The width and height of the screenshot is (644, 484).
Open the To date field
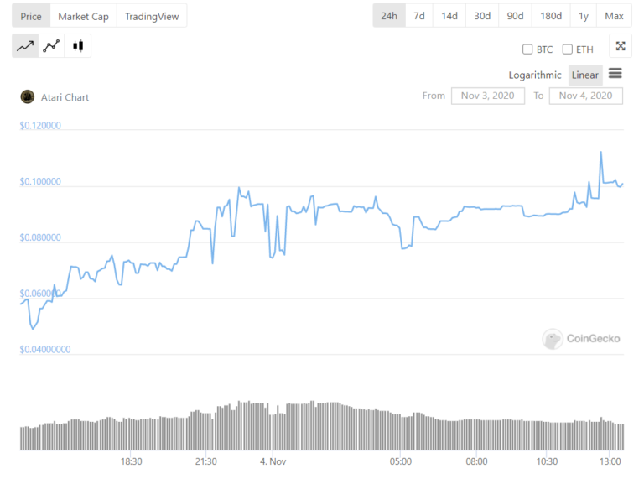click(x=585, y=96)
